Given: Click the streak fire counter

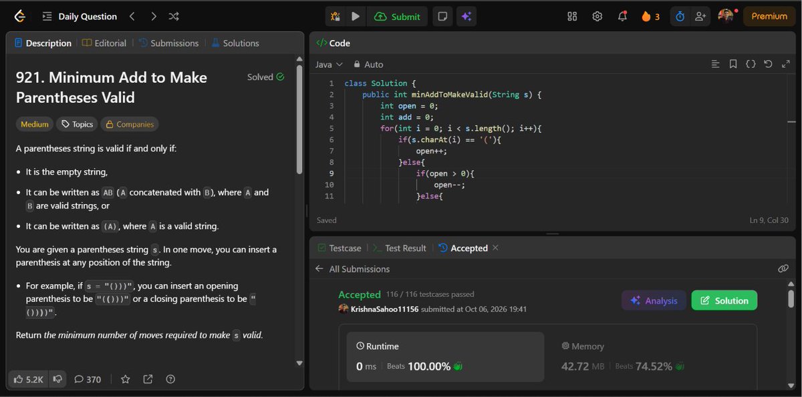Looking at the screenshot, I should 650,16.
